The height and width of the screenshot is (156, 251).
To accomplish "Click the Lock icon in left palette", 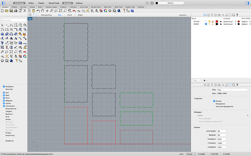I will pos(16,56).
